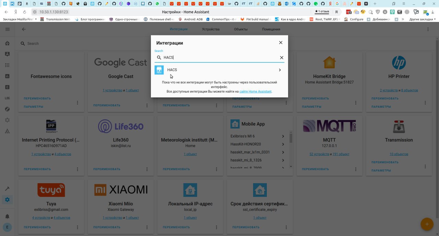Open Life360 integration logo
439x236 pixels.
click(120, 126)
